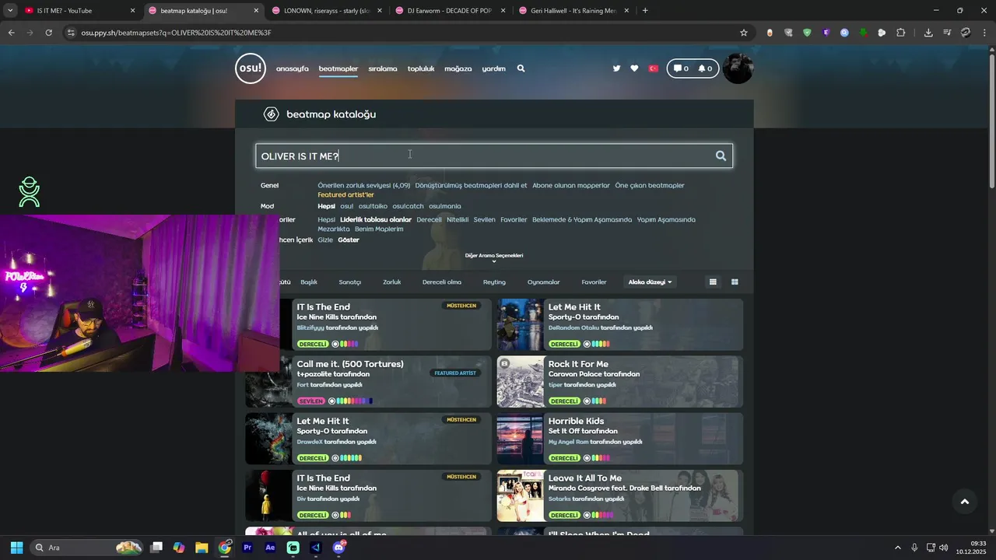This screenshot has width=996, height=560.
Task: Select the Dereceli category filter
Action: (x=429, y=219)
